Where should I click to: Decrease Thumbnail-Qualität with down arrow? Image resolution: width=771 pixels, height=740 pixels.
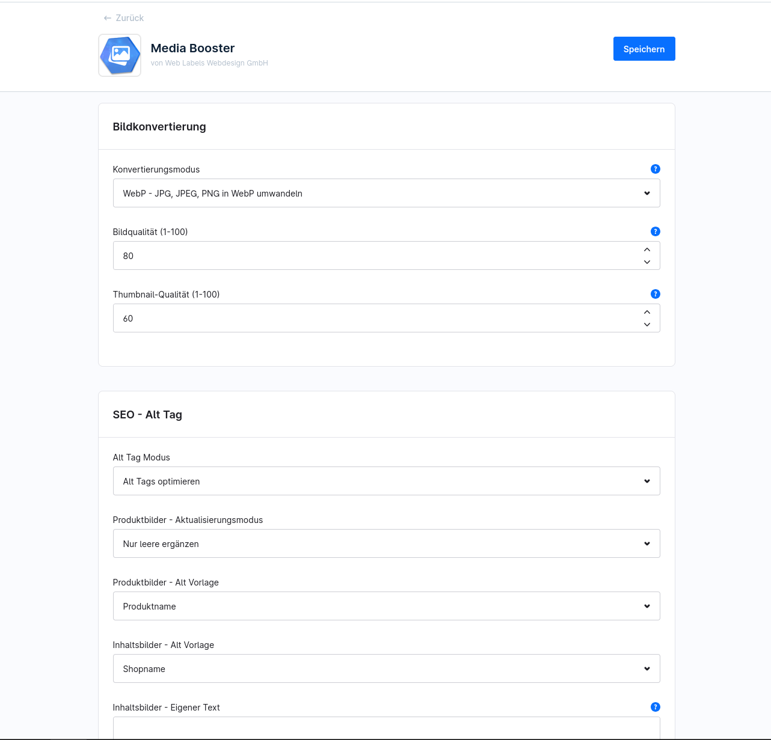(x=647, y=325)
